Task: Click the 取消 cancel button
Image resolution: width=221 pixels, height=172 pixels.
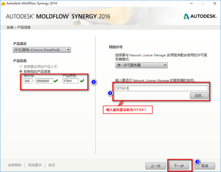Action: click(x=205, y=166)
